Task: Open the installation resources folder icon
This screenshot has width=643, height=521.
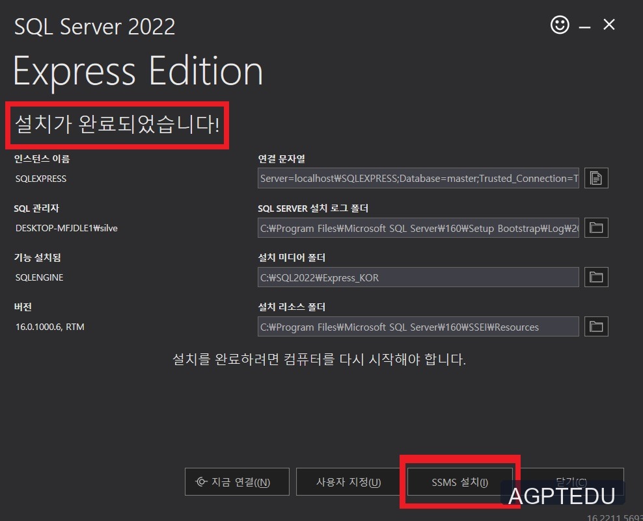Action: click(x=596, y=326)
